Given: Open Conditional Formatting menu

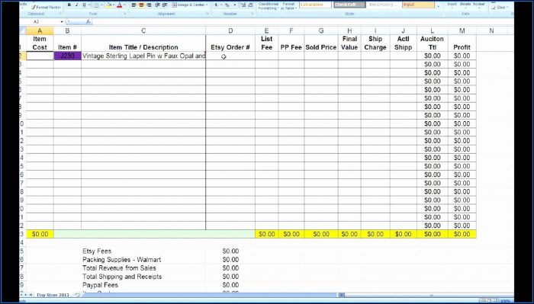Looking at the screenshot, I should click(269, 6).
